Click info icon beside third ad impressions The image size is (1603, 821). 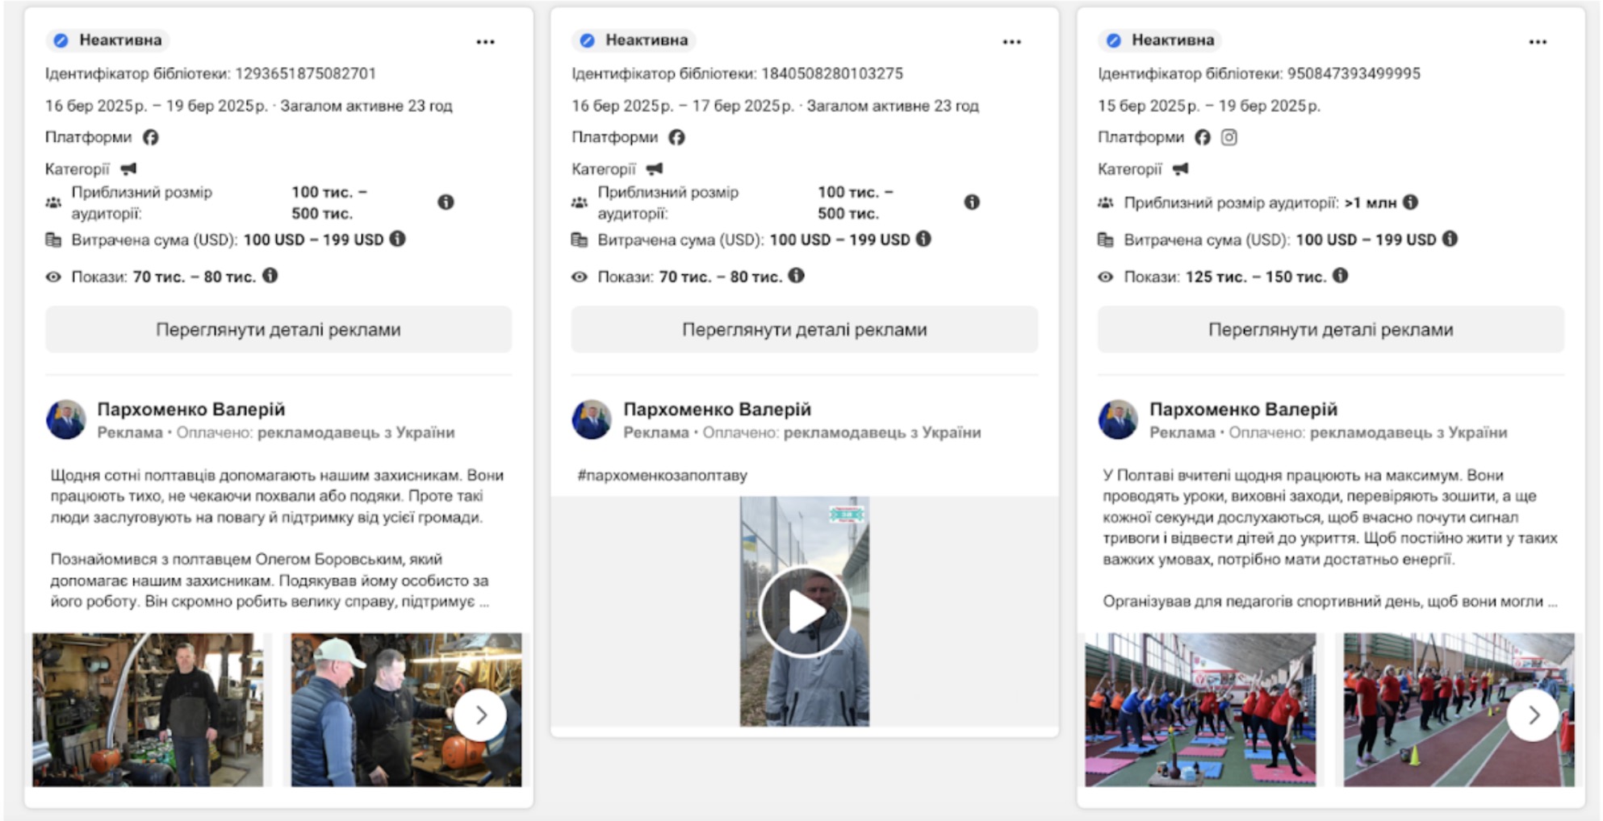pyautogui.click(x=1341, y=276)
